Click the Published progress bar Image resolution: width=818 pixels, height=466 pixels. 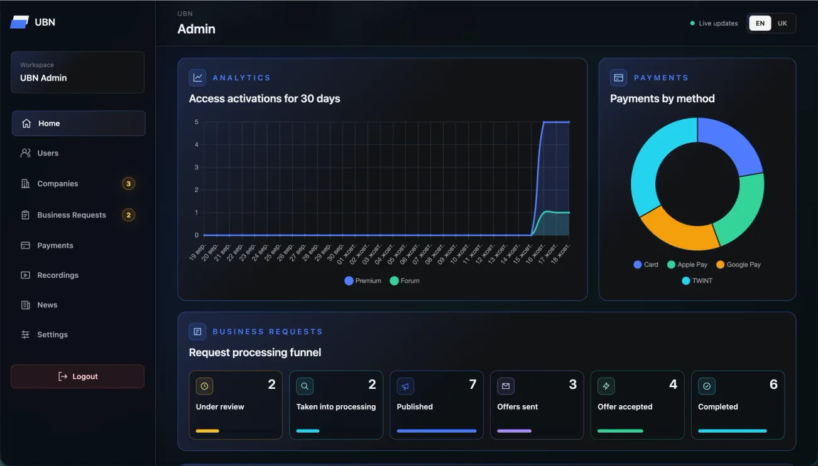[437, 431]
